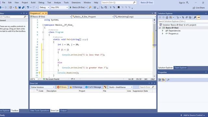
Task: Toggle the 0 Warnings filter
Action: (76, 87)
